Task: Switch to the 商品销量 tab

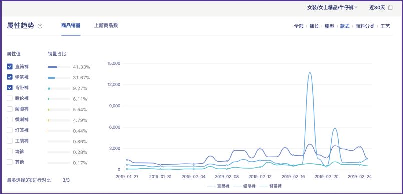Action: [x=71, y=26]
